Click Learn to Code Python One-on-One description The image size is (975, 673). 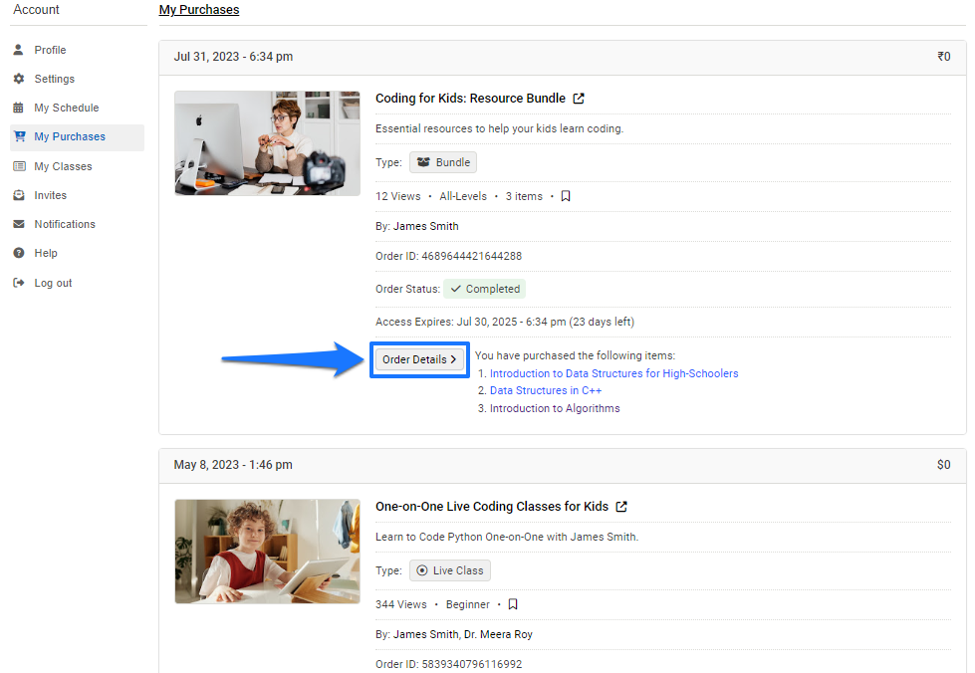pos(507,537)
